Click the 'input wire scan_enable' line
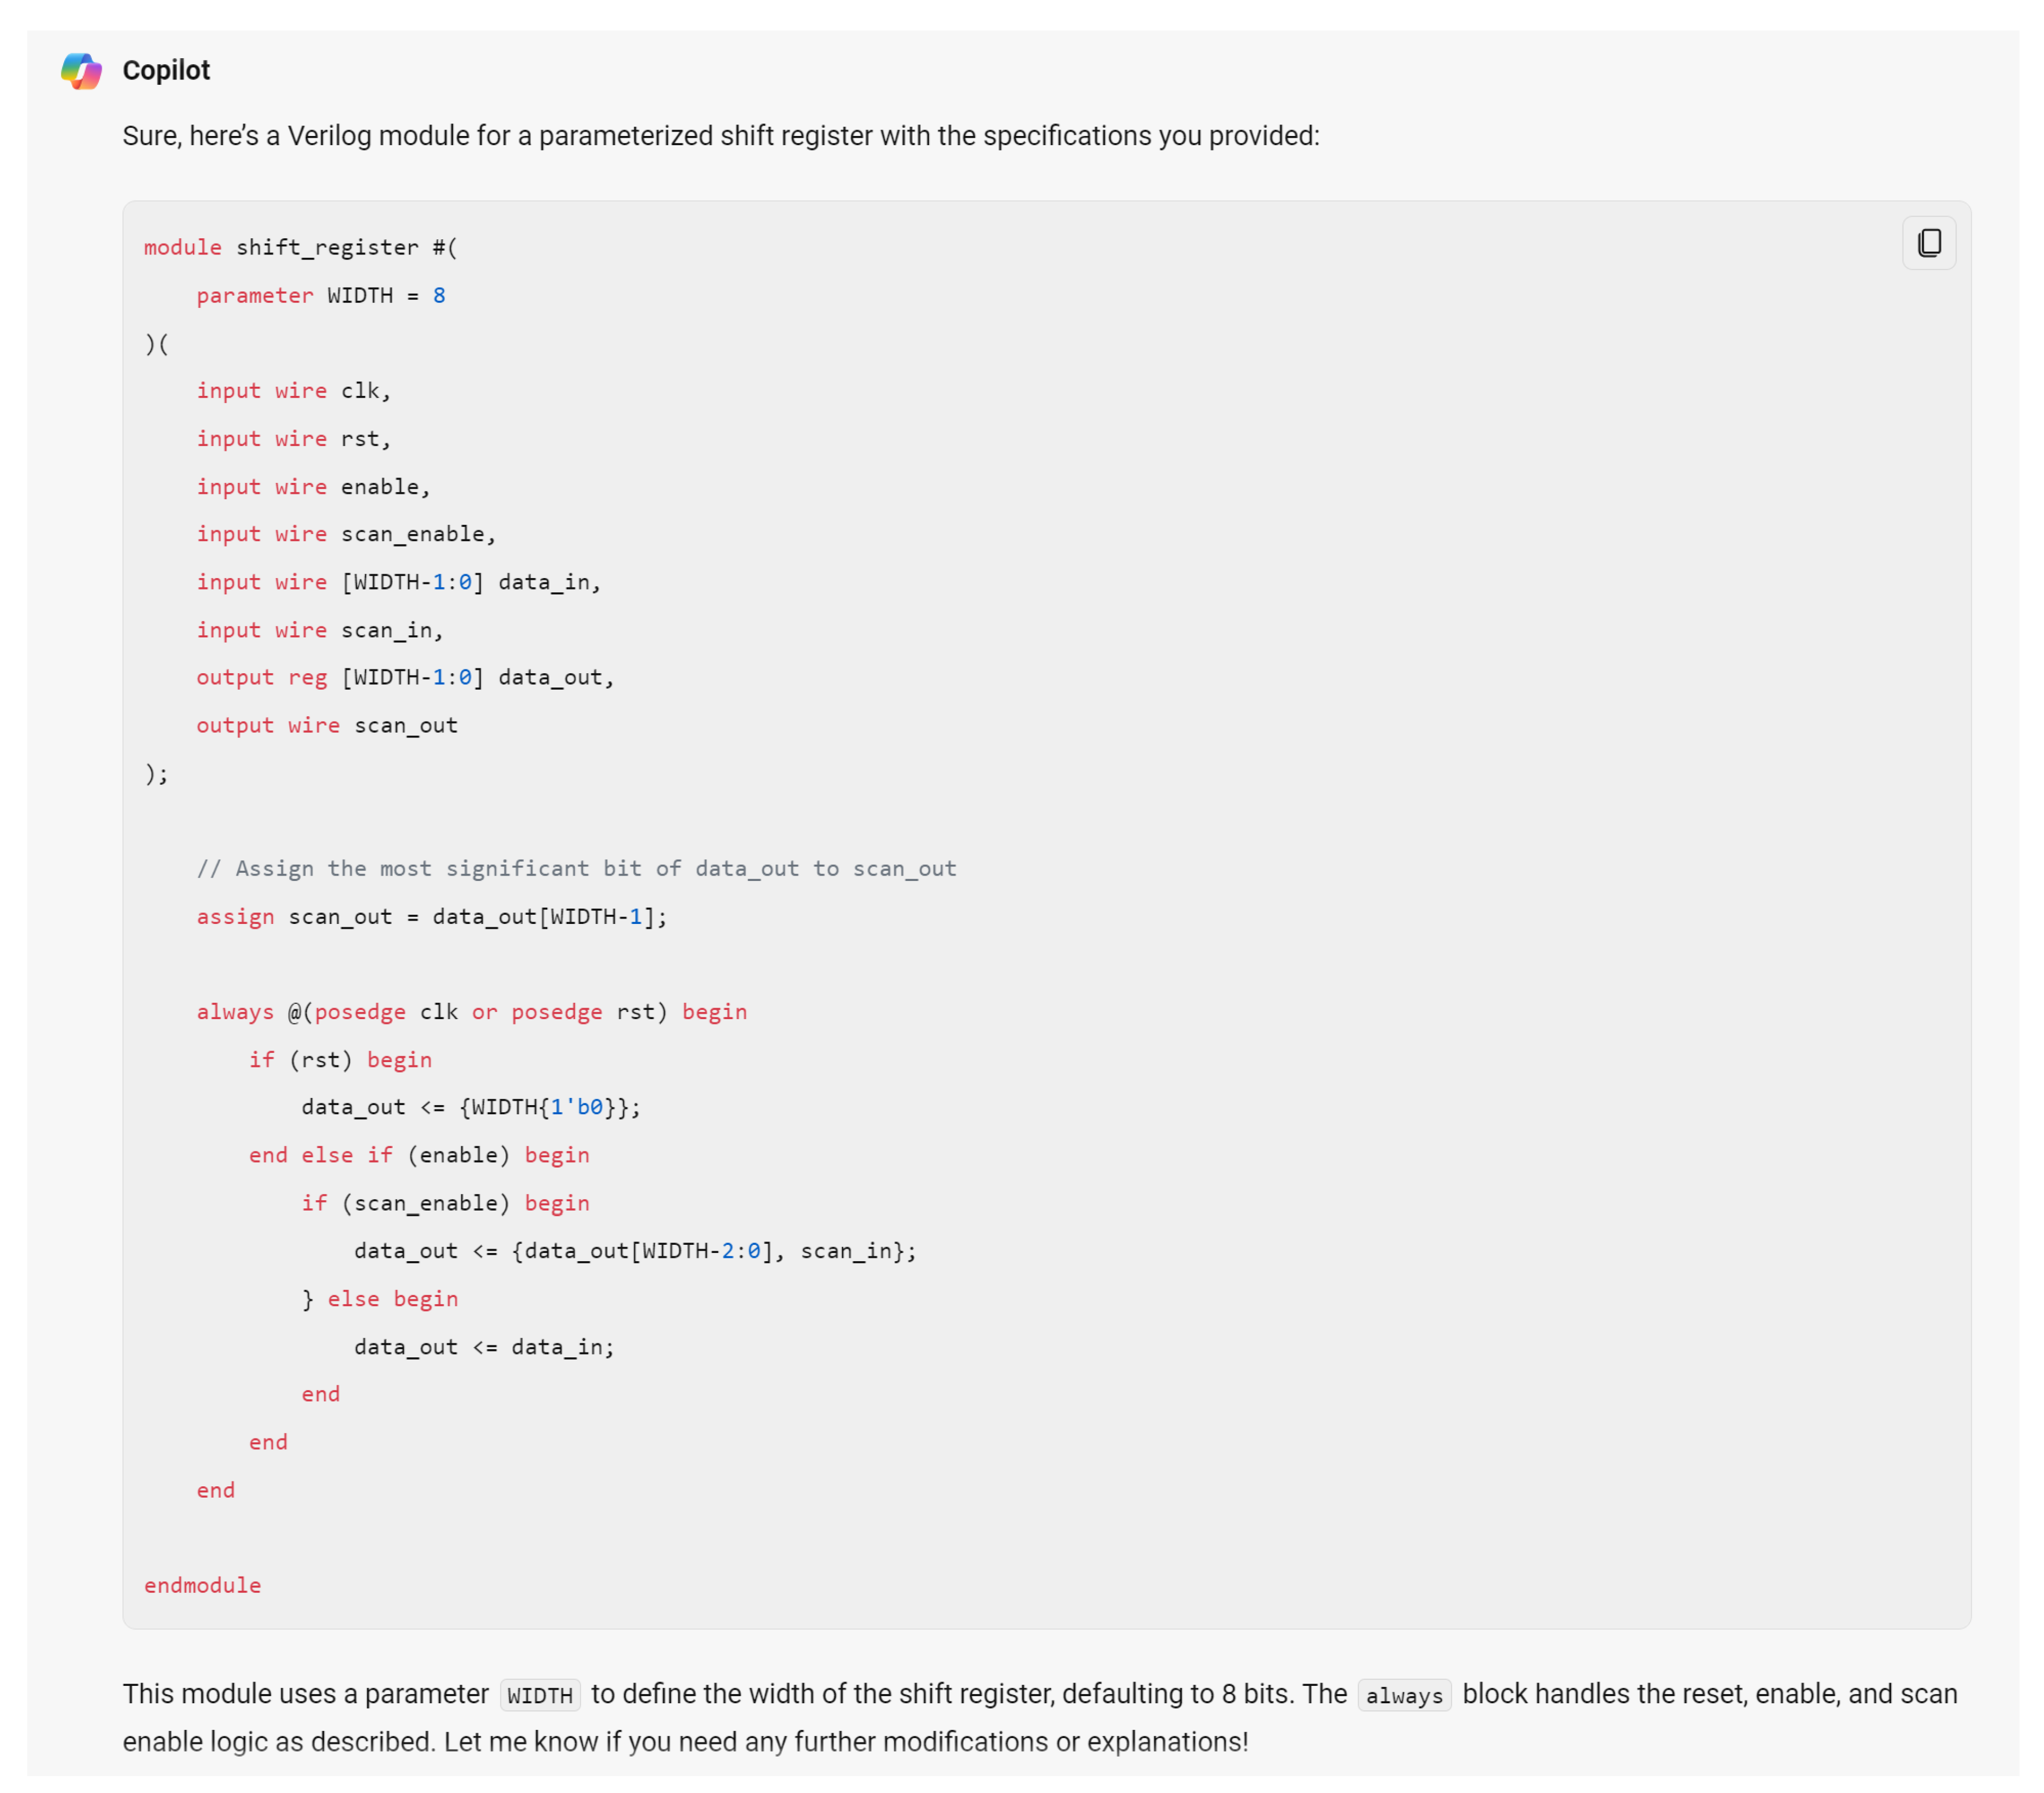 tap(345, 535)
